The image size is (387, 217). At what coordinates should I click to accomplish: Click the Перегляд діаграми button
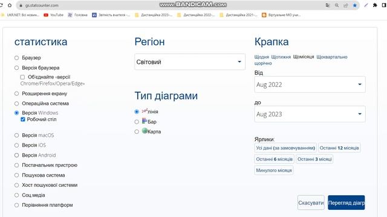click(346, 203)
